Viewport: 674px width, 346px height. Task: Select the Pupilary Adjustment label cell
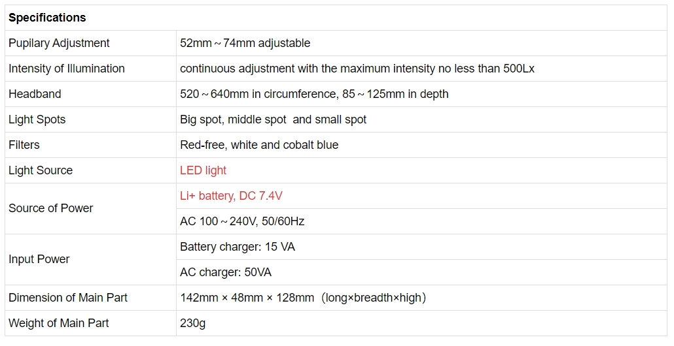click(59, 43)
